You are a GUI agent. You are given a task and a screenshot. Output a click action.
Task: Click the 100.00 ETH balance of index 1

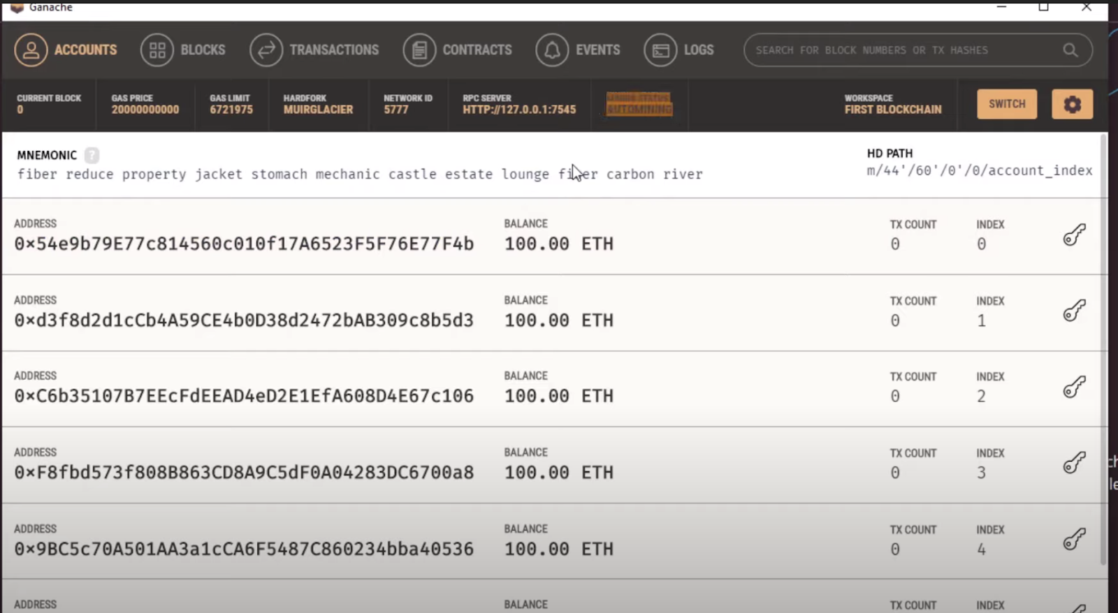pos(559,320)
